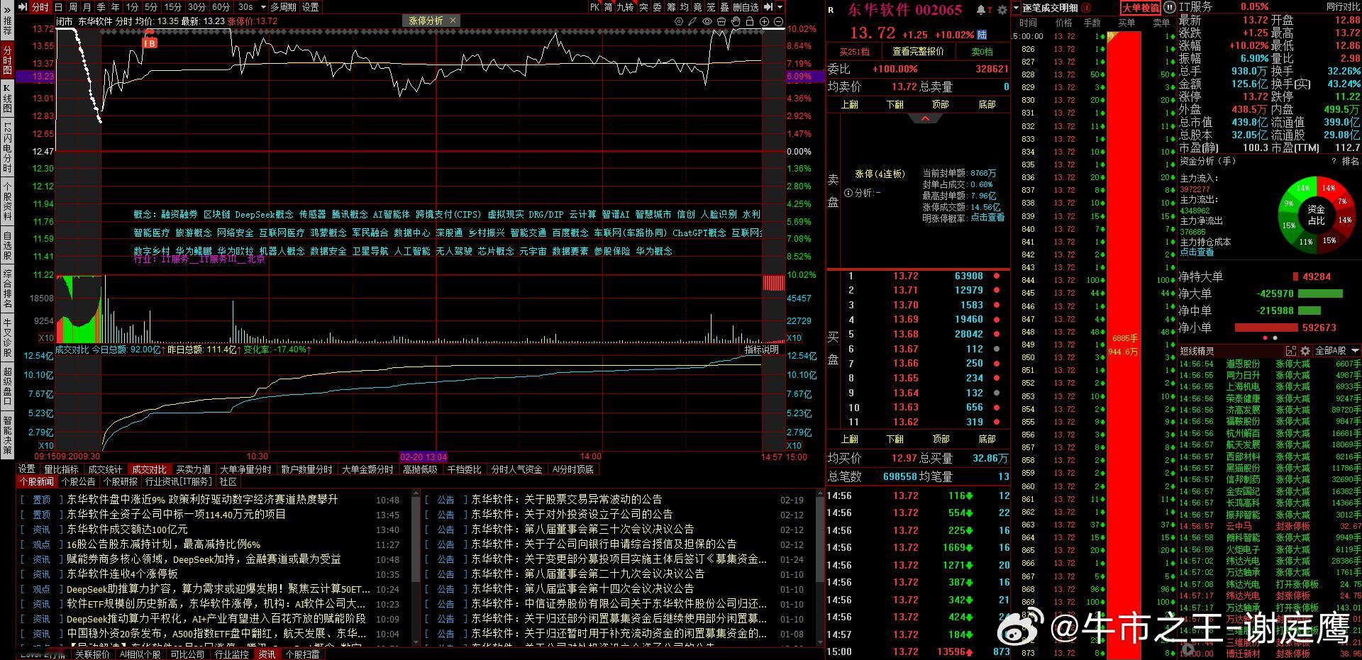Click the alert bell icon beside 002065
Image resolution: width=1362 pixels, height=660 pixels.
coord(981,10)
